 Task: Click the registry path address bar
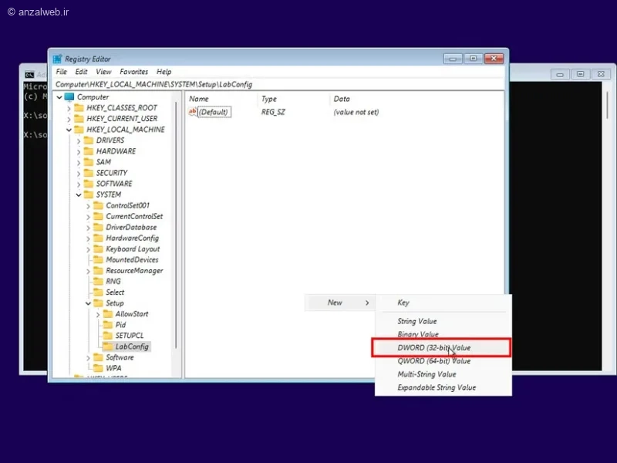278,84
